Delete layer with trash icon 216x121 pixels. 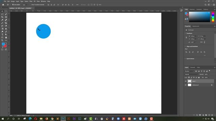tap(212, 115)
